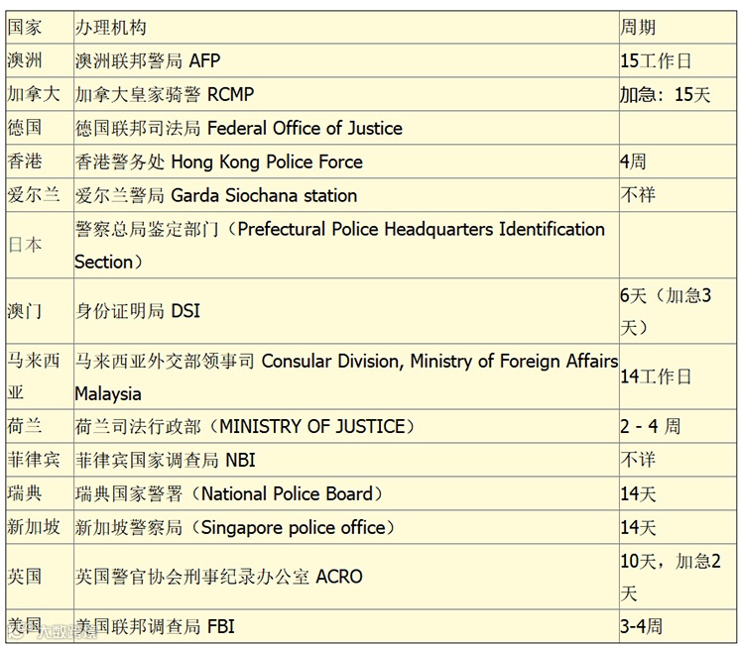Click the 4周 period cell
Screen dimensions: 740x646
678,161
